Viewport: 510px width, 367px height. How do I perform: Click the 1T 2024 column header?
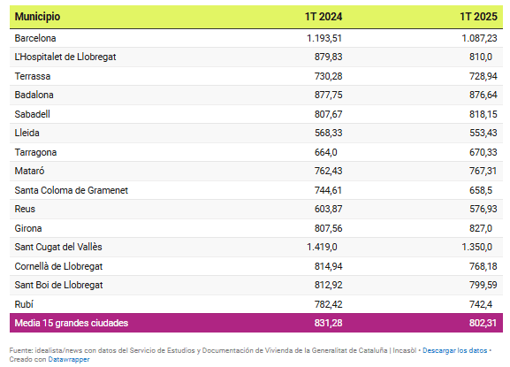(x=324, y=17)
